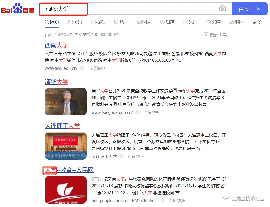Open 百度快照 for 西南大学 result

97,68
